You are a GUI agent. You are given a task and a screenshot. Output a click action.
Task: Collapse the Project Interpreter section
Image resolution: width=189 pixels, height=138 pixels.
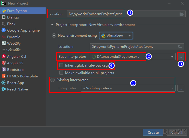tap(52, 25)
